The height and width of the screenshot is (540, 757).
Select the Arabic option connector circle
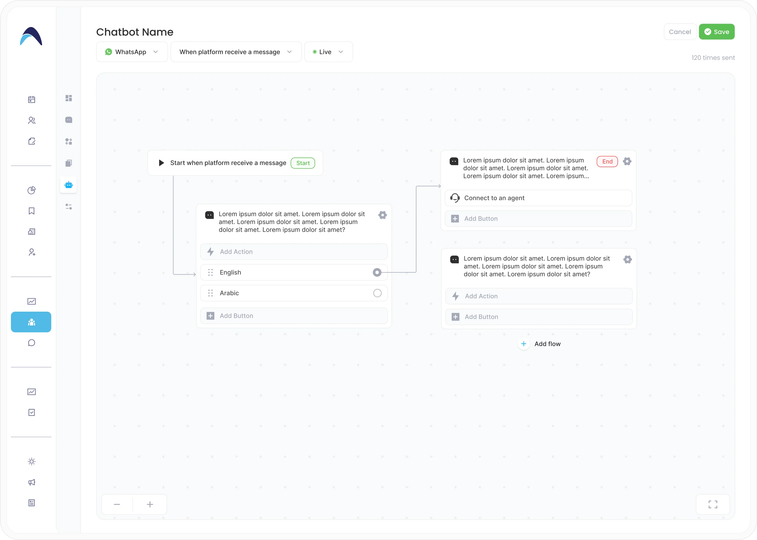pyautogui.click(x=377, y=293)
